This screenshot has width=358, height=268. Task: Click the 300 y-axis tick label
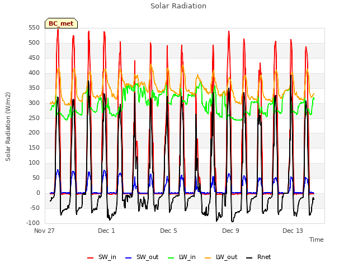(34, 103)
